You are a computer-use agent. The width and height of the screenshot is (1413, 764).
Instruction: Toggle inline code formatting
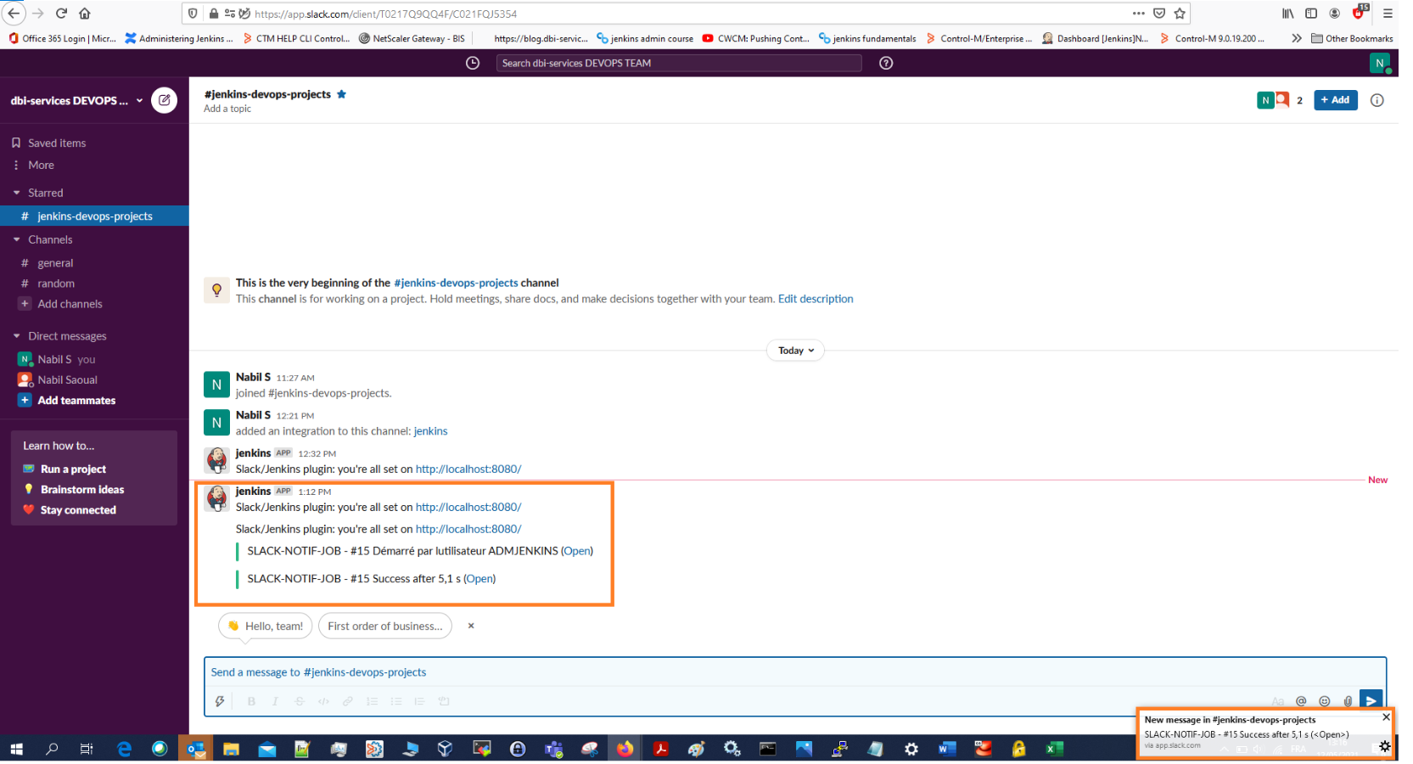[323, 701]
